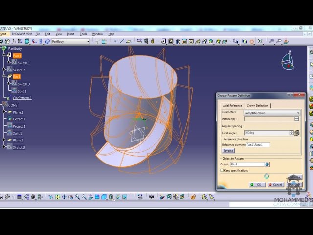
Task: Select CircPattern.1 in the tree
Action: pyautogui.click(x=22, y=98)
